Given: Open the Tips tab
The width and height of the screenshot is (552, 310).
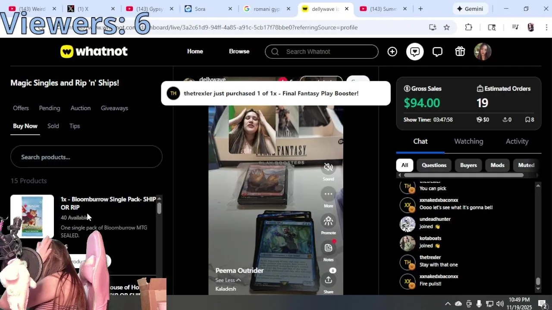Looking at the screenshot, I should pos(75,126).
